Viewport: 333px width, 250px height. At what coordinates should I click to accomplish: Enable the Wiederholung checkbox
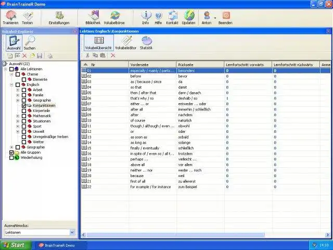(x=11, y=158)
